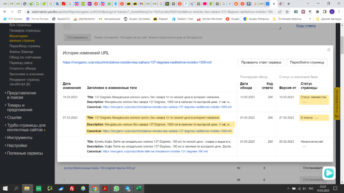
Task: Click the 'Переобойти страницу' button
Action: pos(307,62)
